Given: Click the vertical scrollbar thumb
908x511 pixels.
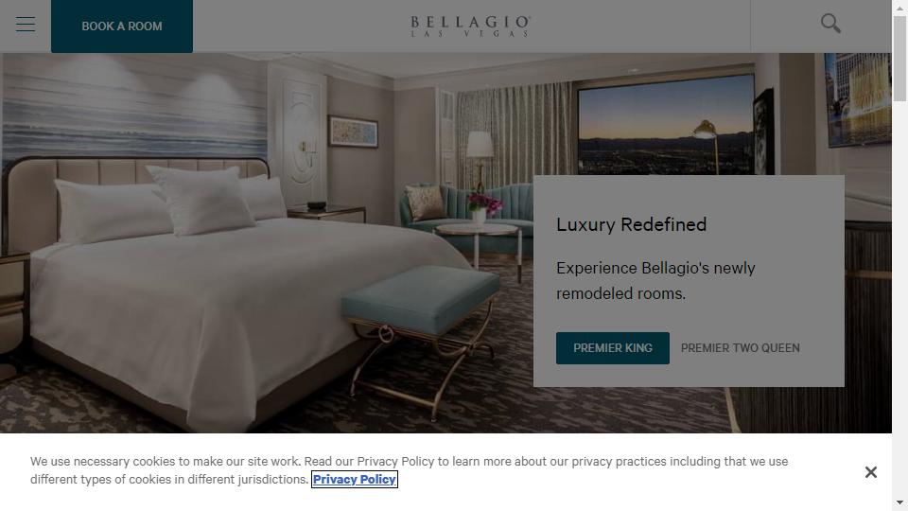Looking at the screenshot, I should pyautogui.click(x=899, y=59).
